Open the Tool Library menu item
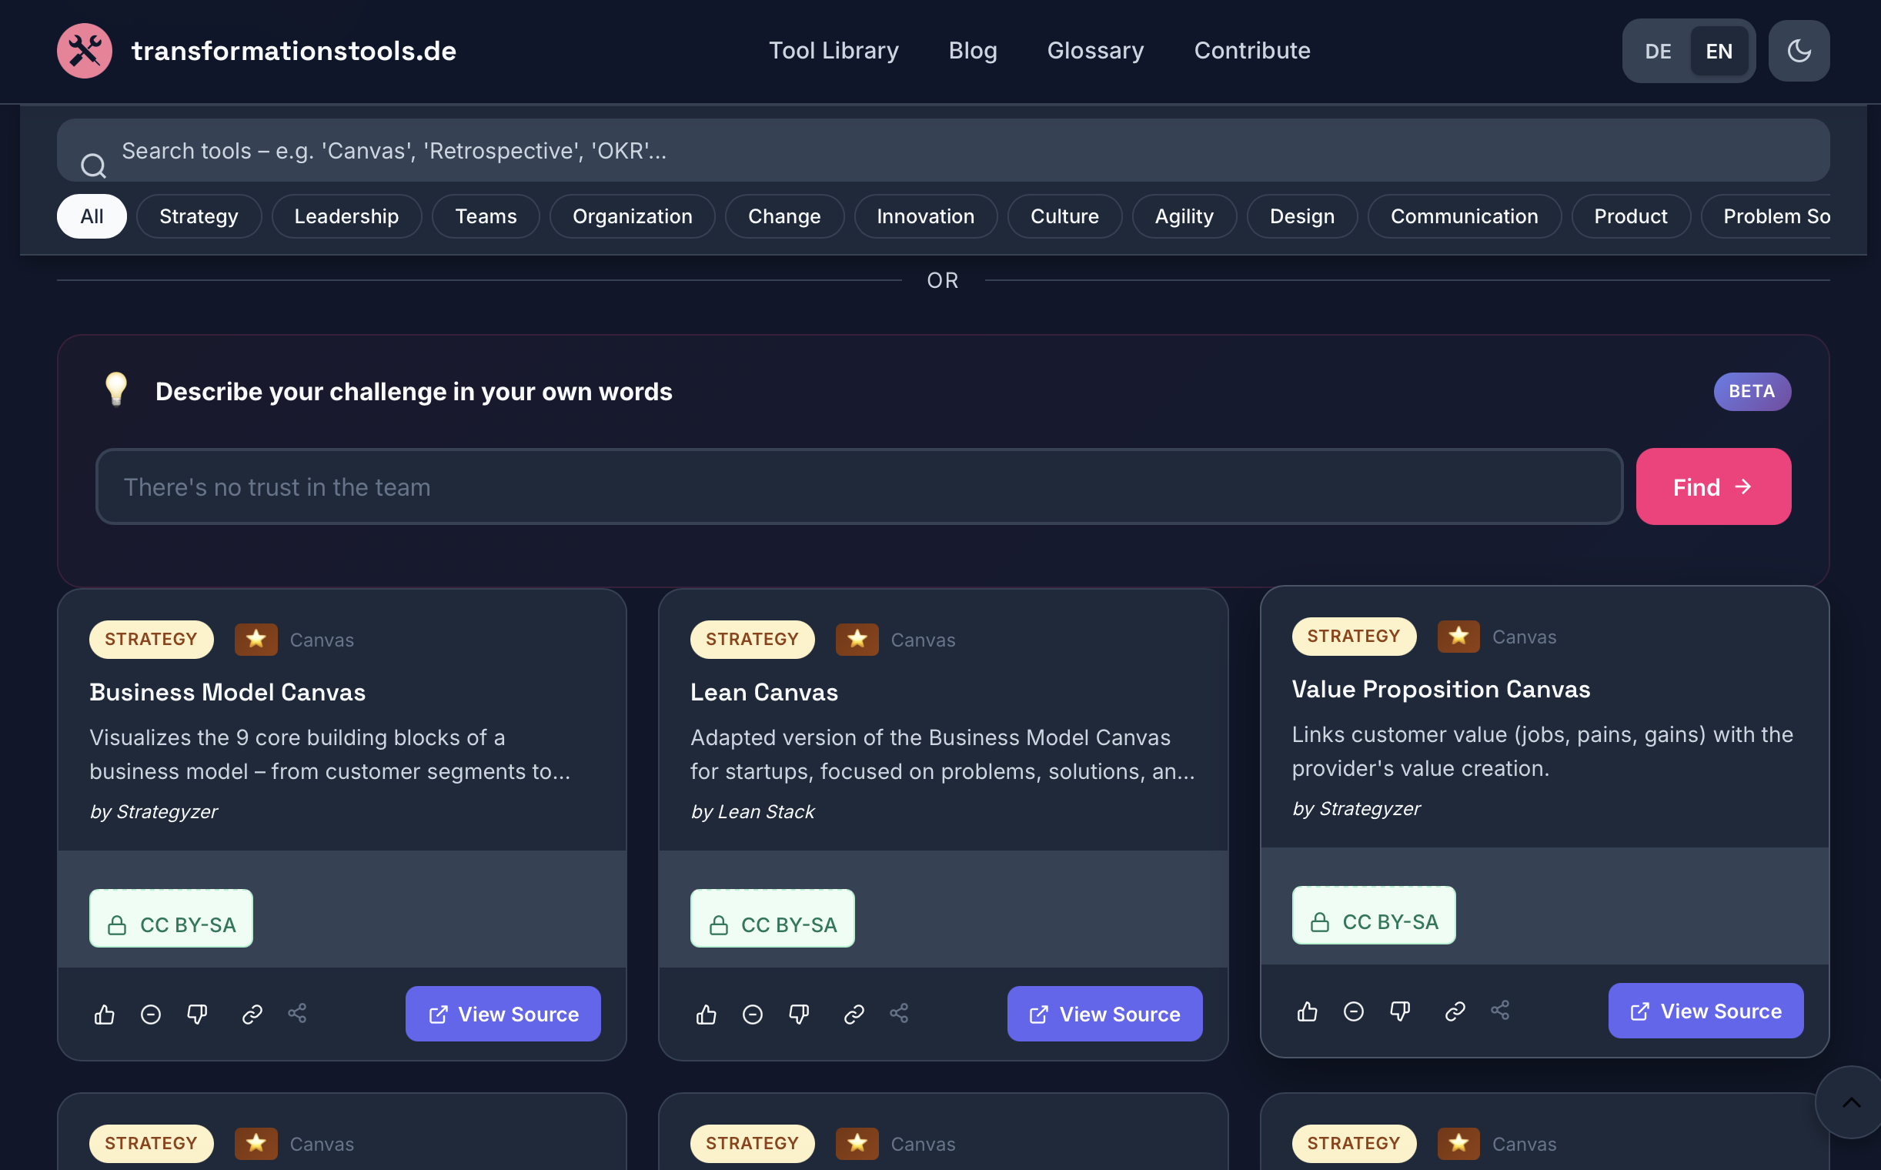The image size is (1881, 1170). point(834,50)
